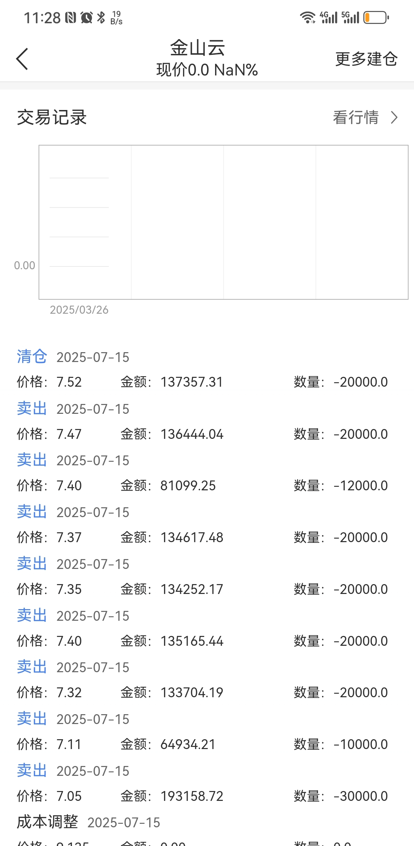414x846 pixels.
Task: Tap the 成本调整 record label
Action: tap(48, 822)
